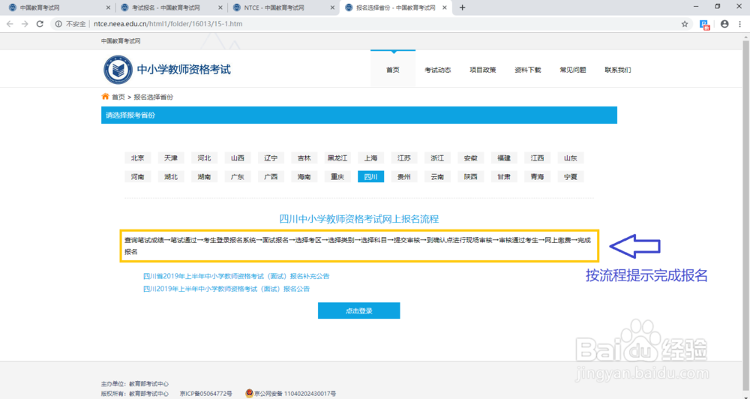Select province 广西

point(271,176)
